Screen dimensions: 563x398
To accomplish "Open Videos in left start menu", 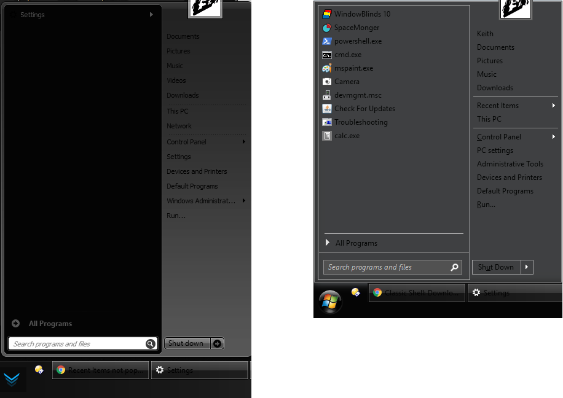I will click(x=176, y=80).
